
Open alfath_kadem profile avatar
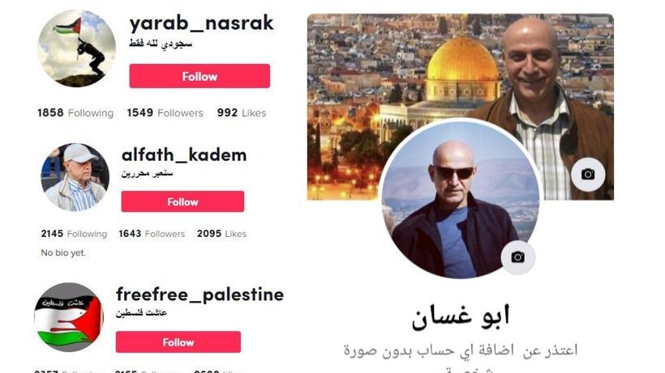click(x=75, y=177)
